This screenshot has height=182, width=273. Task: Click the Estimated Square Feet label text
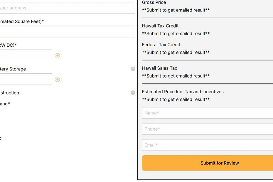22,21
